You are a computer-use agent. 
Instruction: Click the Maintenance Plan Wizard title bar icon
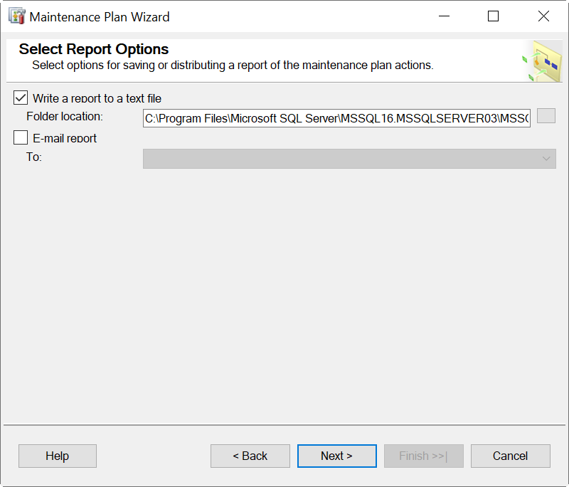pyautogui.click(x=16, y=15)
